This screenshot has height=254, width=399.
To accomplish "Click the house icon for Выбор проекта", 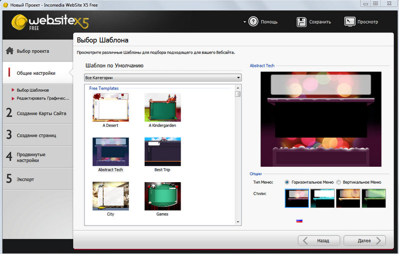I will pyautogui.click(x=9, y=50).
